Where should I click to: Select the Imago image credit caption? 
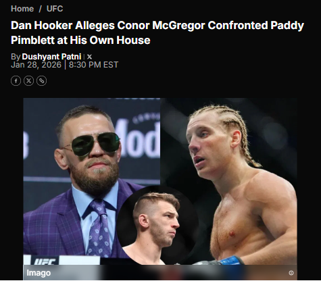(39, 273)
